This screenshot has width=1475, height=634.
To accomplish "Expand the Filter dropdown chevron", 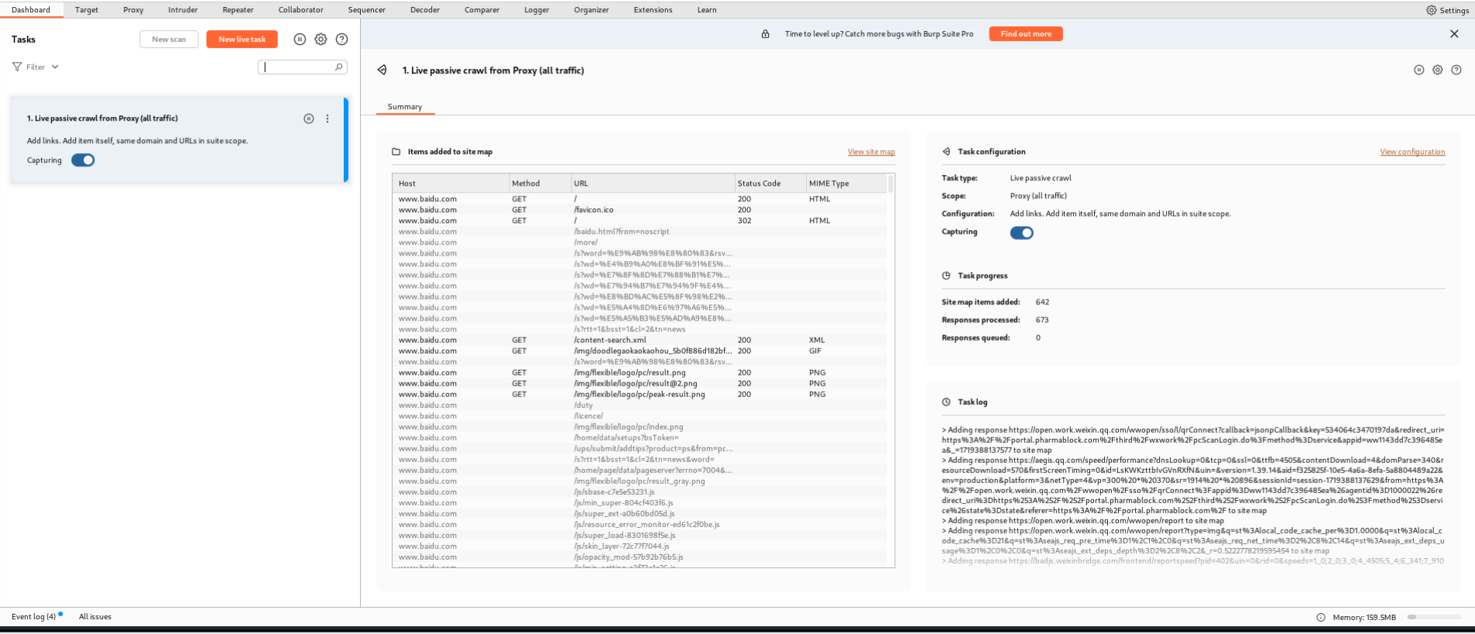I will tap(55, 67).
